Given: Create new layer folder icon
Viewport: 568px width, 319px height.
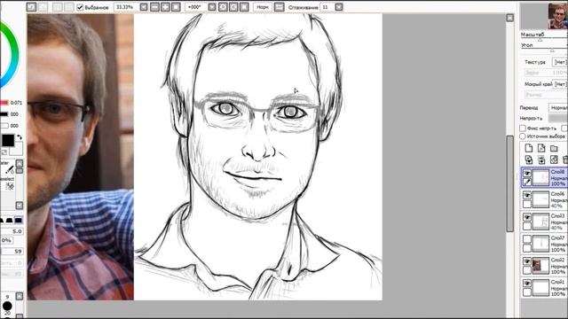Looking at the screenshot, I should (x=554, y=148).
